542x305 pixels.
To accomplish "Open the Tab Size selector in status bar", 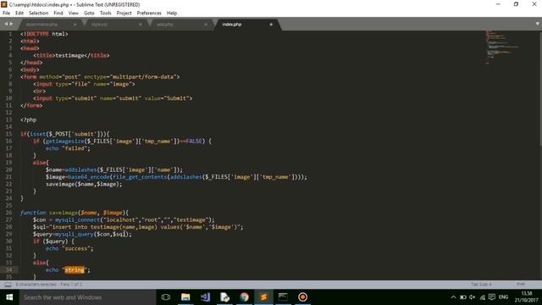I will pyautogui.click(x=481, y=285).
